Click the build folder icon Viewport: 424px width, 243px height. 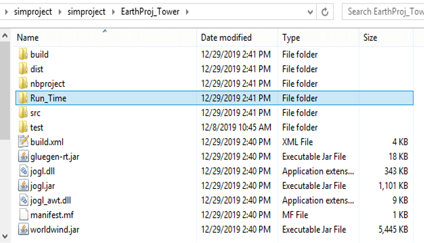23,54
